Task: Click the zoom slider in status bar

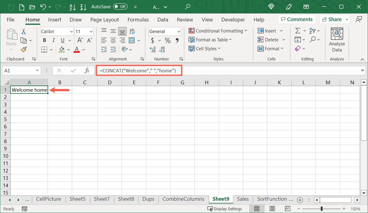Action: pyautogui.click(x=321, y=209)
